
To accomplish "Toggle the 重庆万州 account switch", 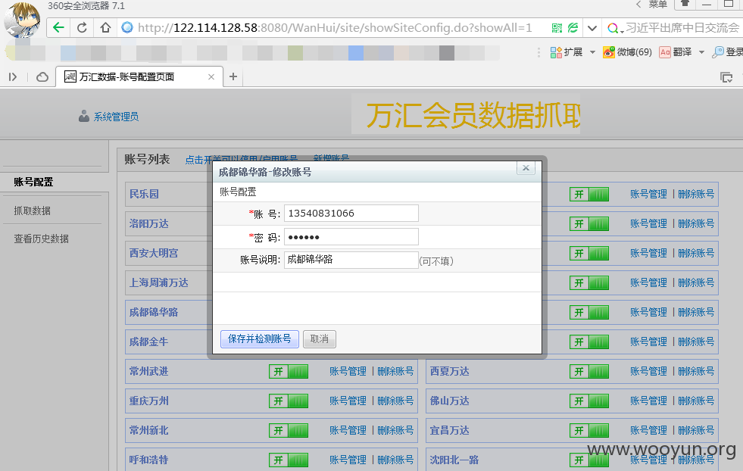I will (x=289, y=401).
